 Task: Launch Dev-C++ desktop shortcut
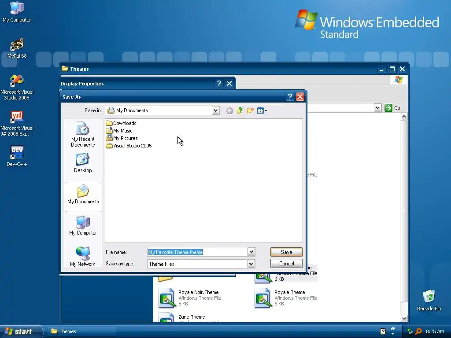17,156
